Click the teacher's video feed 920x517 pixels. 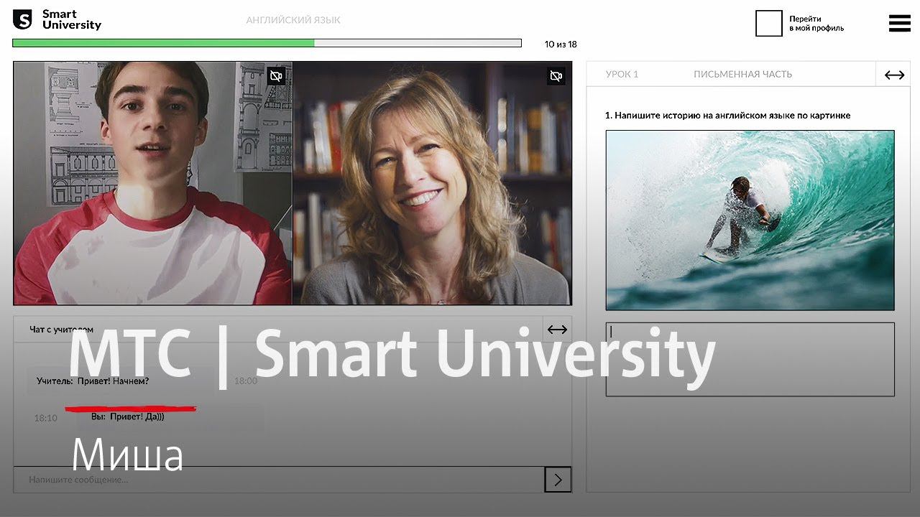pos(432,183)
